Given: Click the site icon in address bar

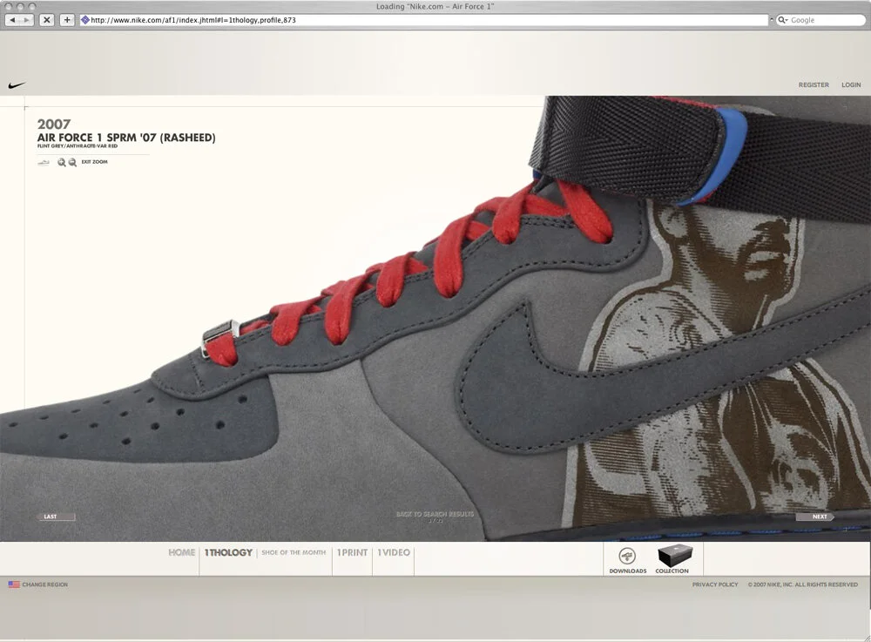Looking at the screenshot, I should tap(85, 20).
